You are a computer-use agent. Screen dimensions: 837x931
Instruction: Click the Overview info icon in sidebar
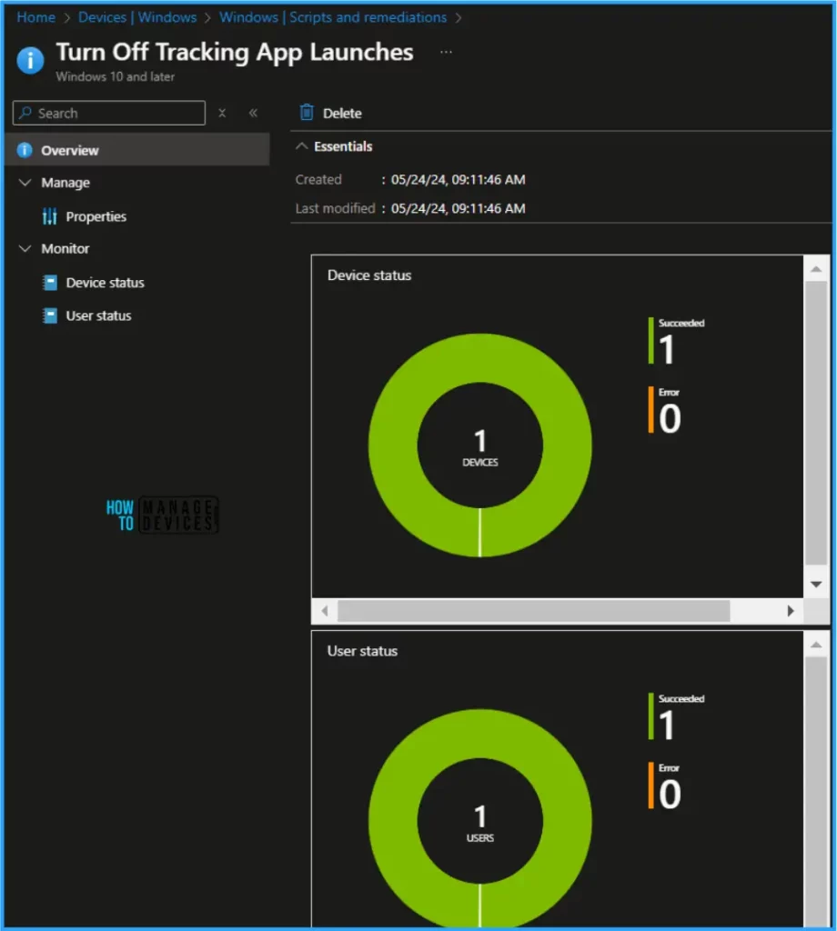click(x=25, y=150)
